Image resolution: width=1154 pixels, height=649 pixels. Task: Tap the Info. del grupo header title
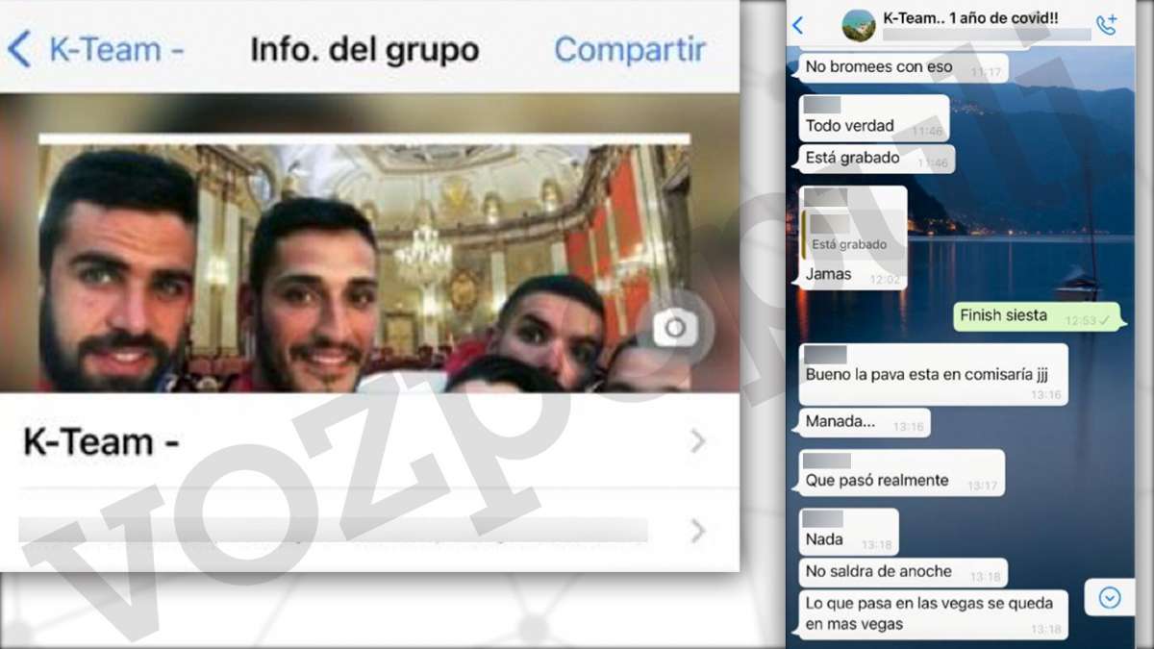click(364, 50)
